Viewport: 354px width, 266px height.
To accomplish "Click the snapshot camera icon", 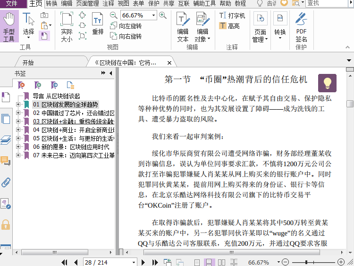I will (x=44, y=16).
